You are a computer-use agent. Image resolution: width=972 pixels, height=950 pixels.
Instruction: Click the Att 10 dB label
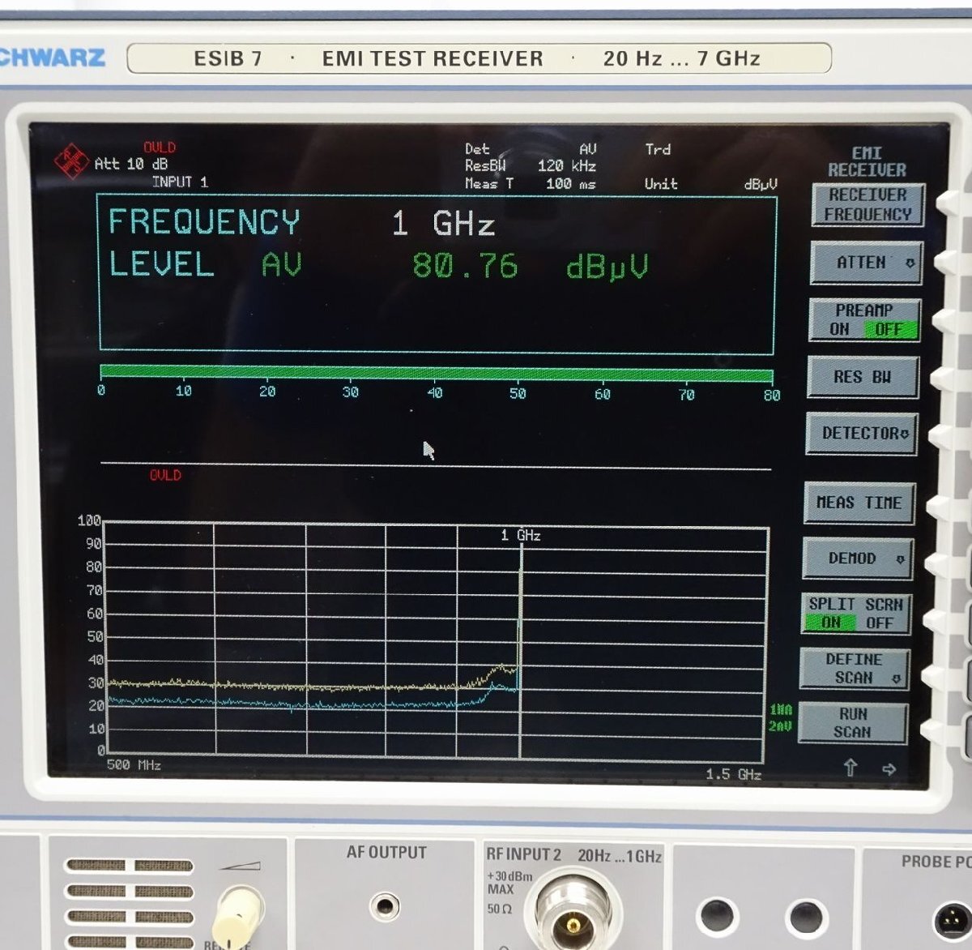coord(131,165)
